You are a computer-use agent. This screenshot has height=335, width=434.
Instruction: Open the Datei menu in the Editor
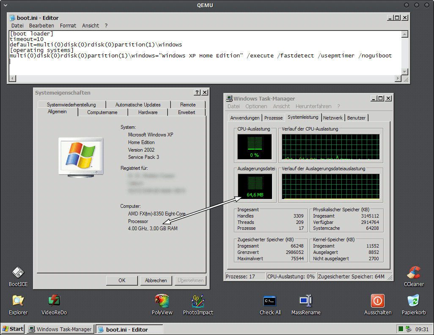pos(17,25)
